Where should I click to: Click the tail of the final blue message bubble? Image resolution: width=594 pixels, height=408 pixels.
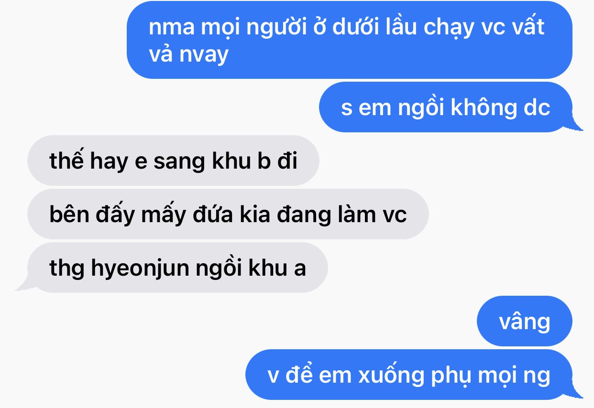click(x=577, y=393)
